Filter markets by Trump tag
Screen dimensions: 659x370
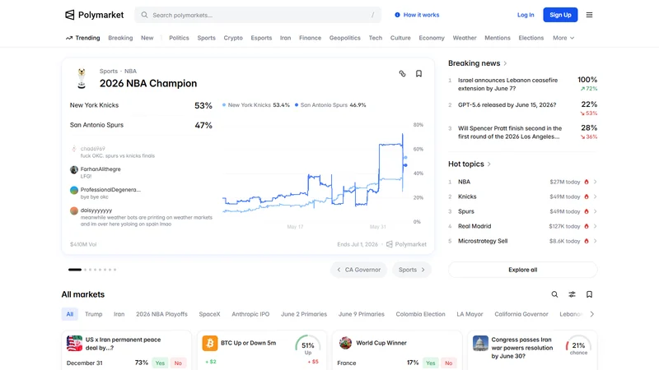93,314
